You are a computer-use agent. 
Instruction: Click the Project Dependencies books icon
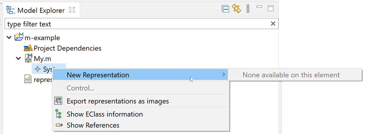[x=28, y=48]
